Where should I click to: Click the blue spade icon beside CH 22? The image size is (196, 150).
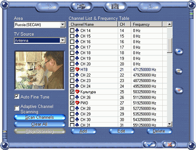pyautogui.click(x=77, y=75)
